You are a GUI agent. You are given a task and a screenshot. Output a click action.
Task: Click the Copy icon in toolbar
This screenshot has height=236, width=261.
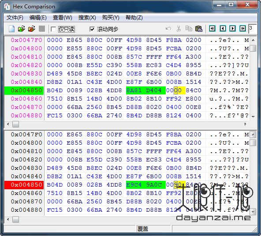point(189,29)
